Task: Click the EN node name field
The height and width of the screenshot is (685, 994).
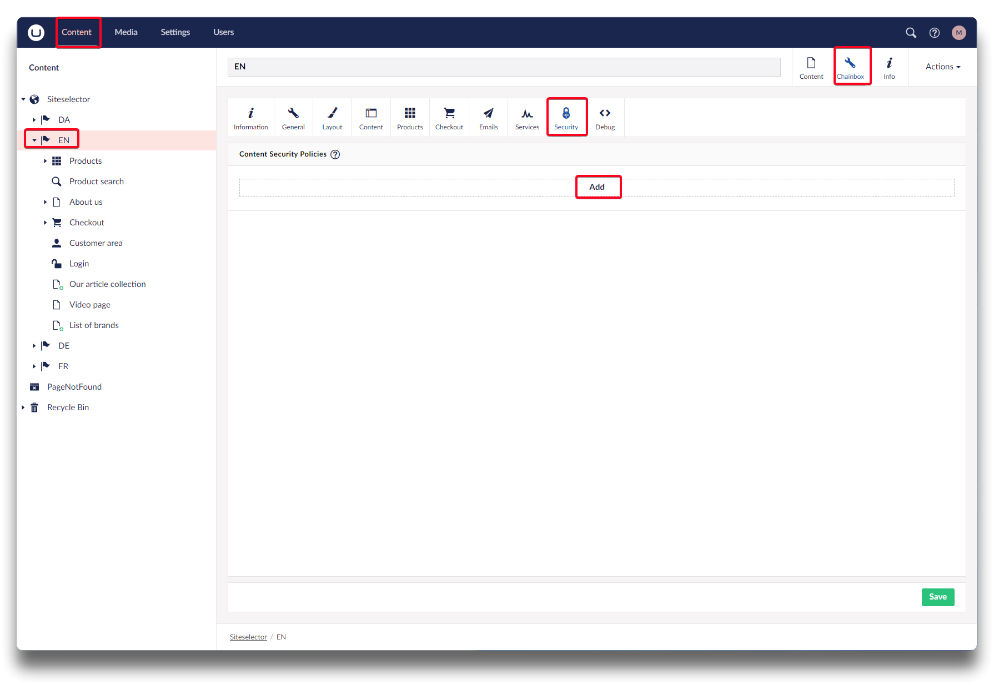Action: 503,67
